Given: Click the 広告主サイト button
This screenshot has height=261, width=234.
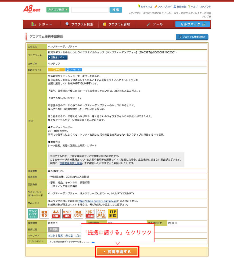Looking at the screenshot, I should [57, 57].
